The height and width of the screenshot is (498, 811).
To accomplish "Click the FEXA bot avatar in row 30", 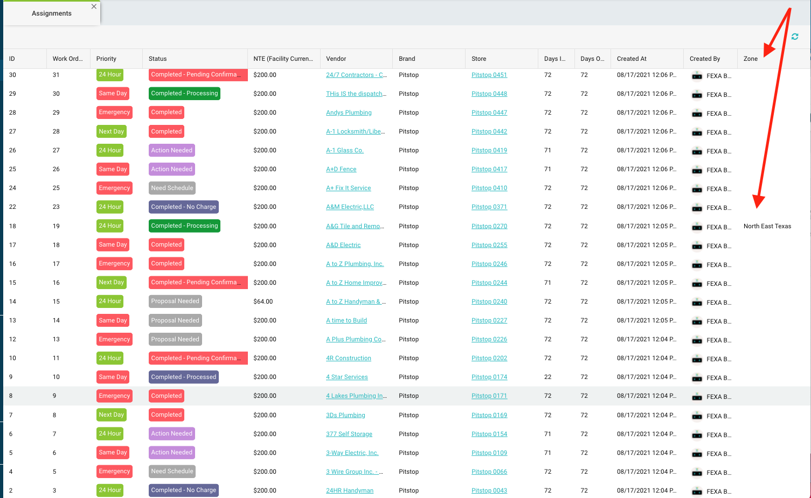I will pos(697,76).
